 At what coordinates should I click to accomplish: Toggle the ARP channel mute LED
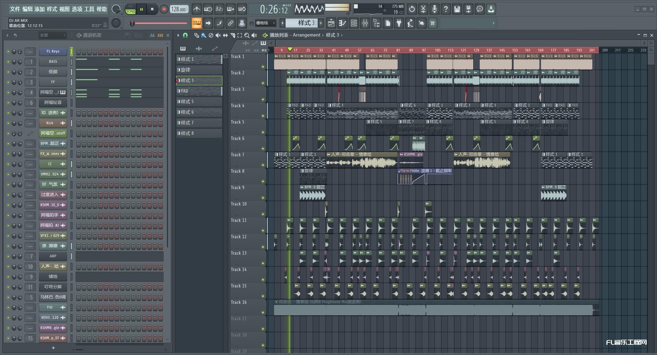click(8, 256)
